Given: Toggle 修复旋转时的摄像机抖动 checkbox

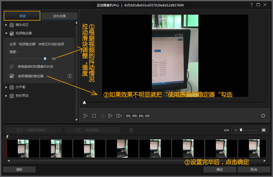Looking at the screenshot, I should (x=12, y=66).
